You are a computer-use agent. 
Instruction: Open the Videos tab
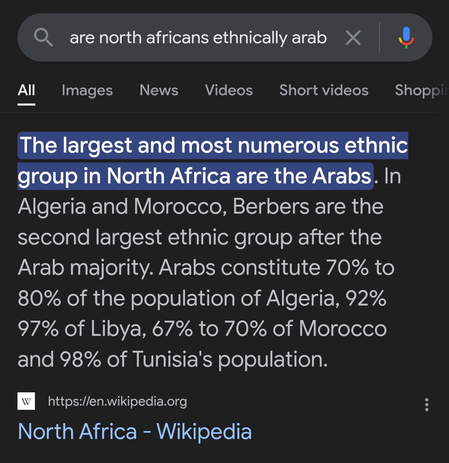pos(229,90)
